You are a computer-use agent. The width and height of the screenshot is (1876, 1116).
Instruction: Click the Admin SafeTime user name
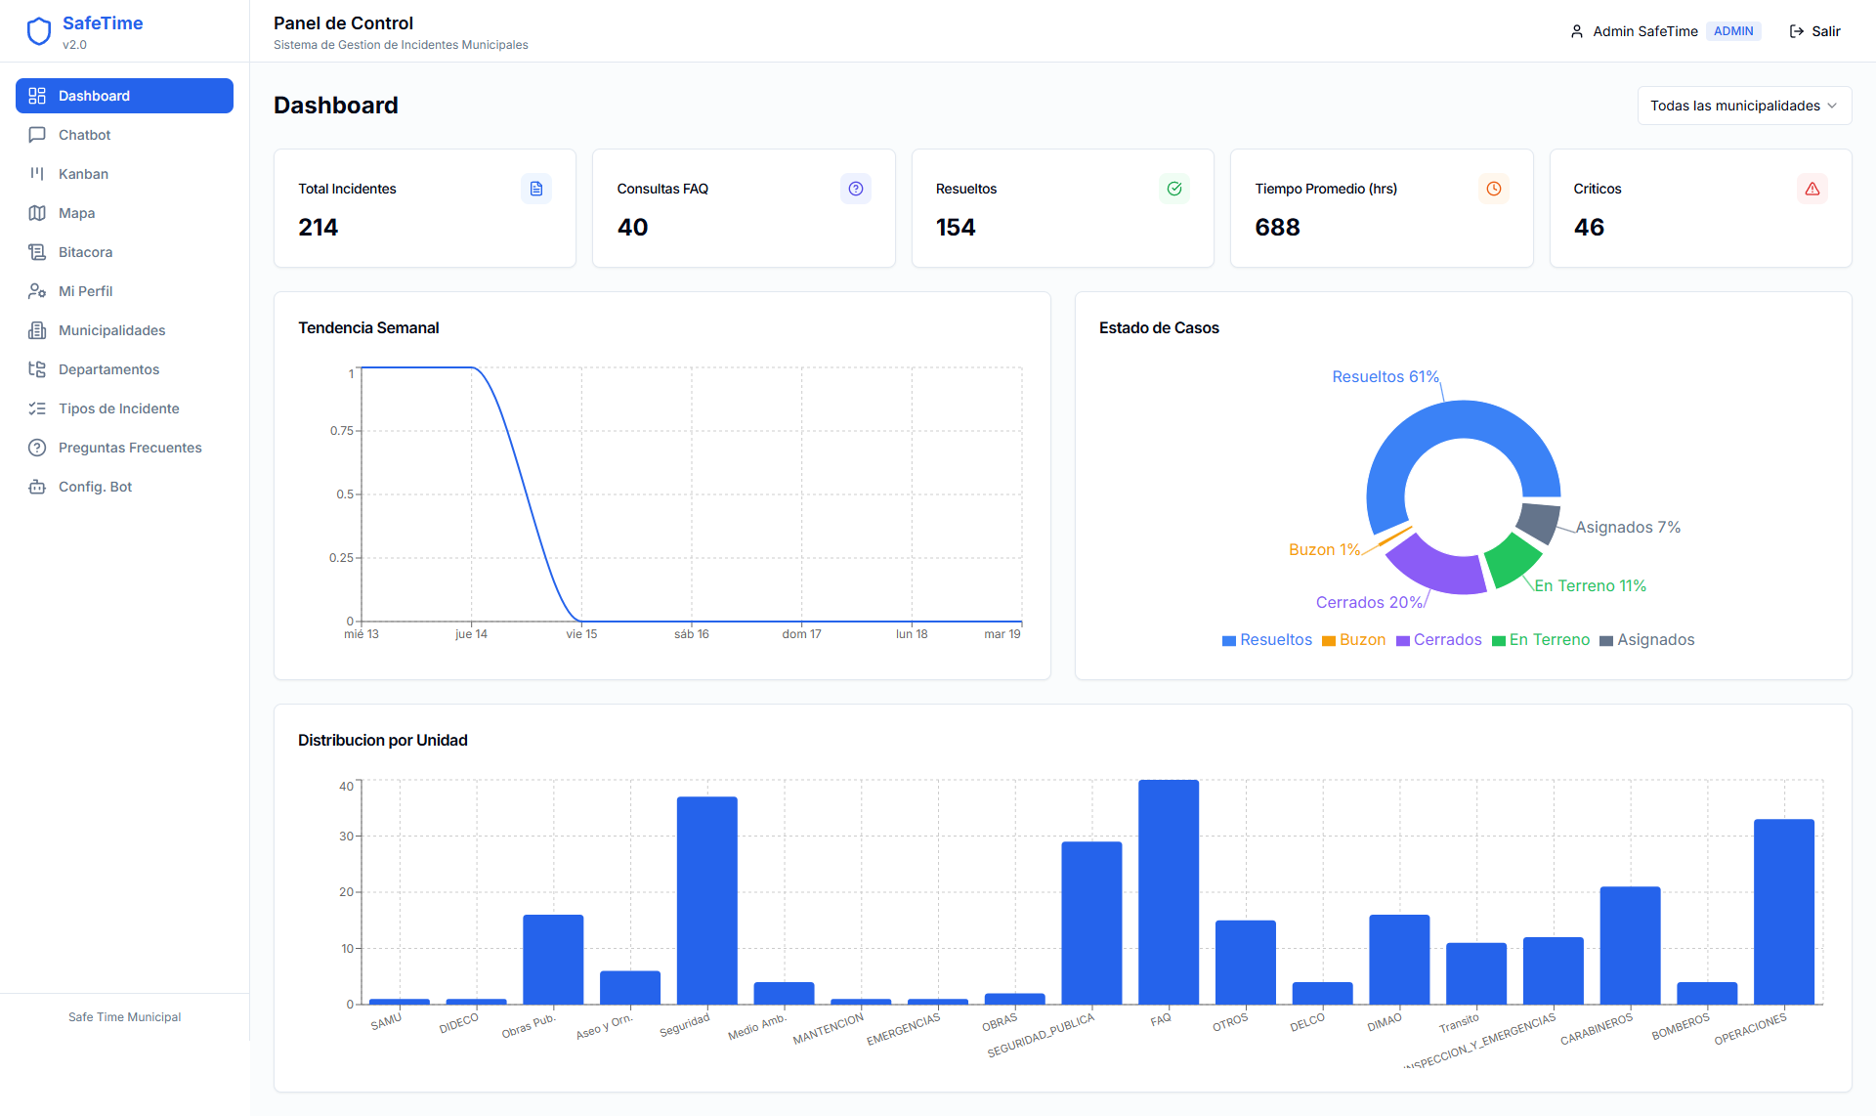click(1645, 31)
